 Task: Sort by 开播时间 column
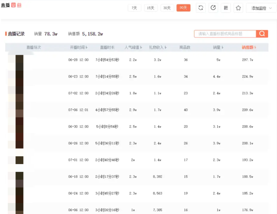[x=79, y=48]
